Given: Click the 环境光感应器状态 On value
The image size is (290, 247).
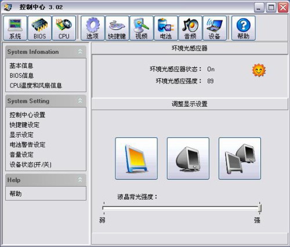Looking at the screenshot, I should tap(211, 69).
